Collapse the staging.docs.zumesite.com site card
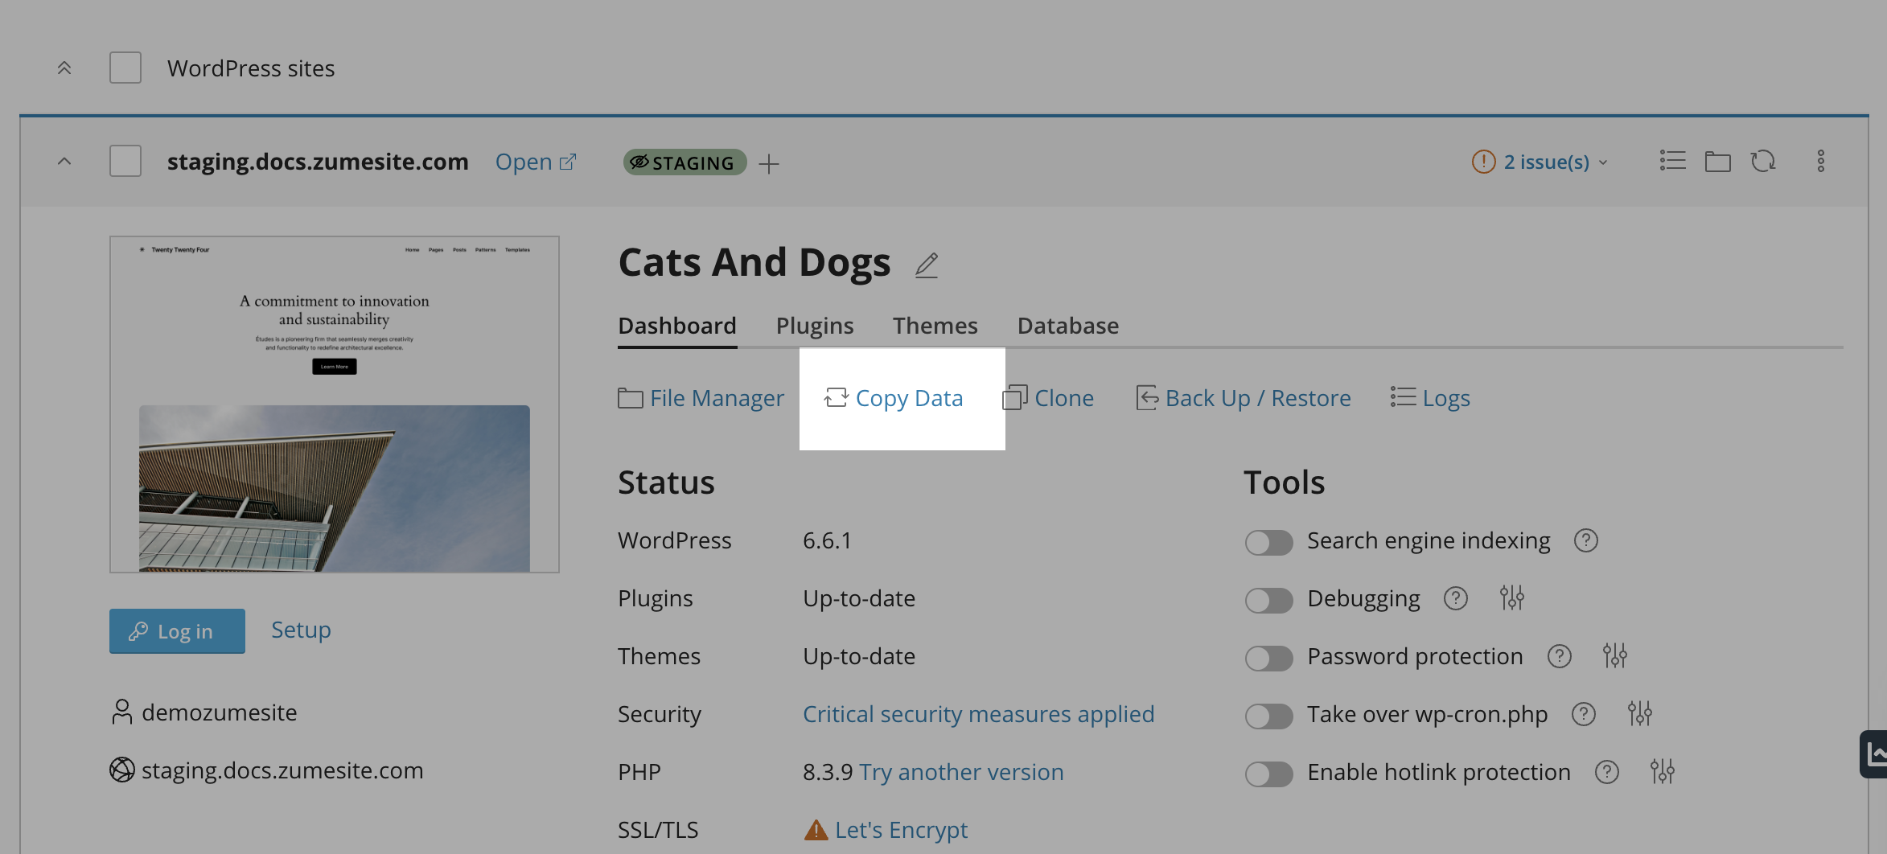1887x854 pixels. click(x=64, y=162)
